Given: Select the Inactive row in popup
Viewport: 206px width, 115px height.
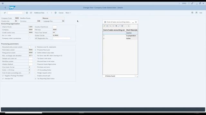Looking at the screenshot, I should click(x=120, y=33).
